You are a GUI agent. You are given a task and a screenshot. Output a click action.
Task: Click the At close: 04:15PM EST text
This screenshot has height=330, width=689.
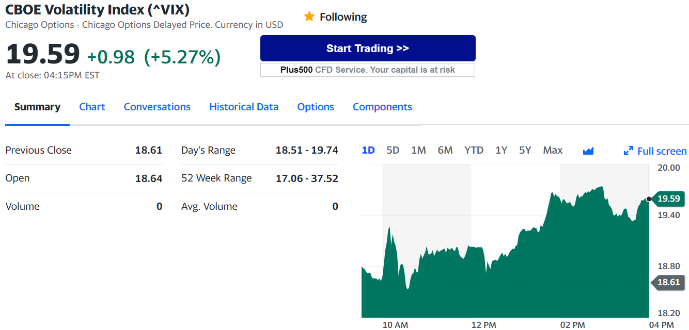tap(52, 75)
